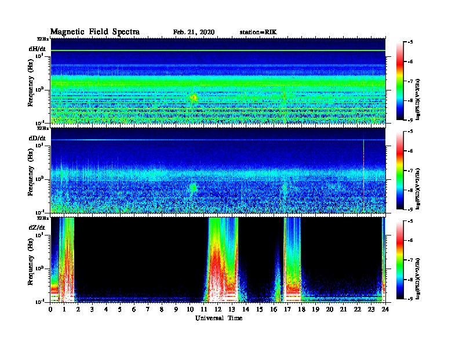Click the hour 22 tick label
Image resolution: width=459 pixels, height=355 pixels.
358,309
